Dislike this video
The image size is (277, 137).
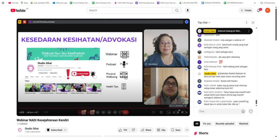coord(133,130)
